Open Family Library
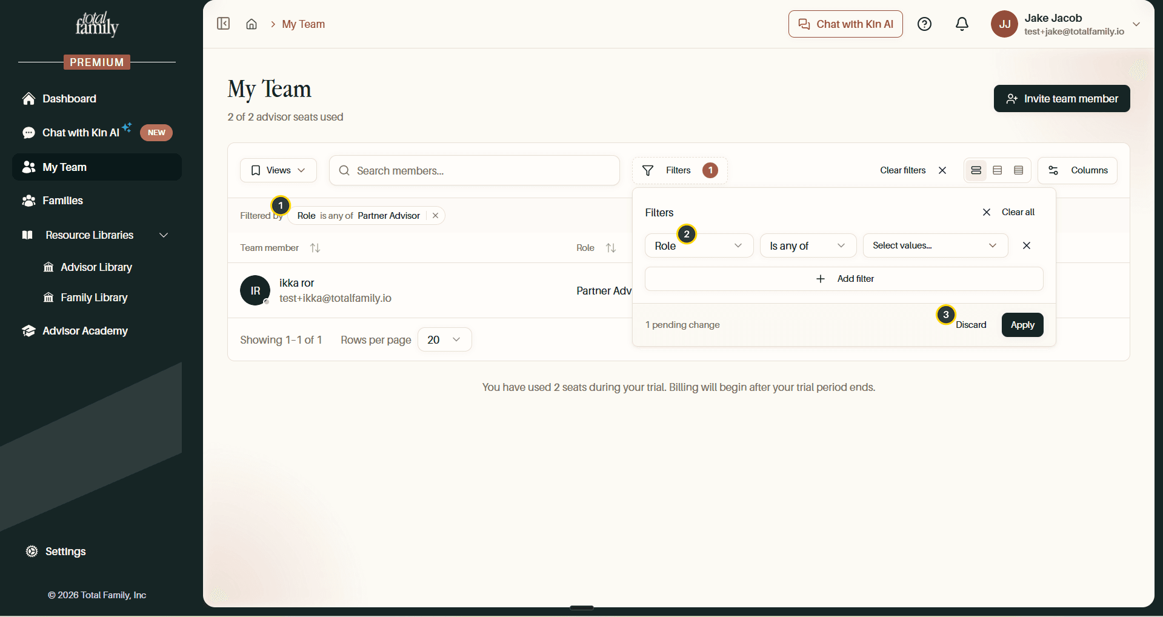 94,298
